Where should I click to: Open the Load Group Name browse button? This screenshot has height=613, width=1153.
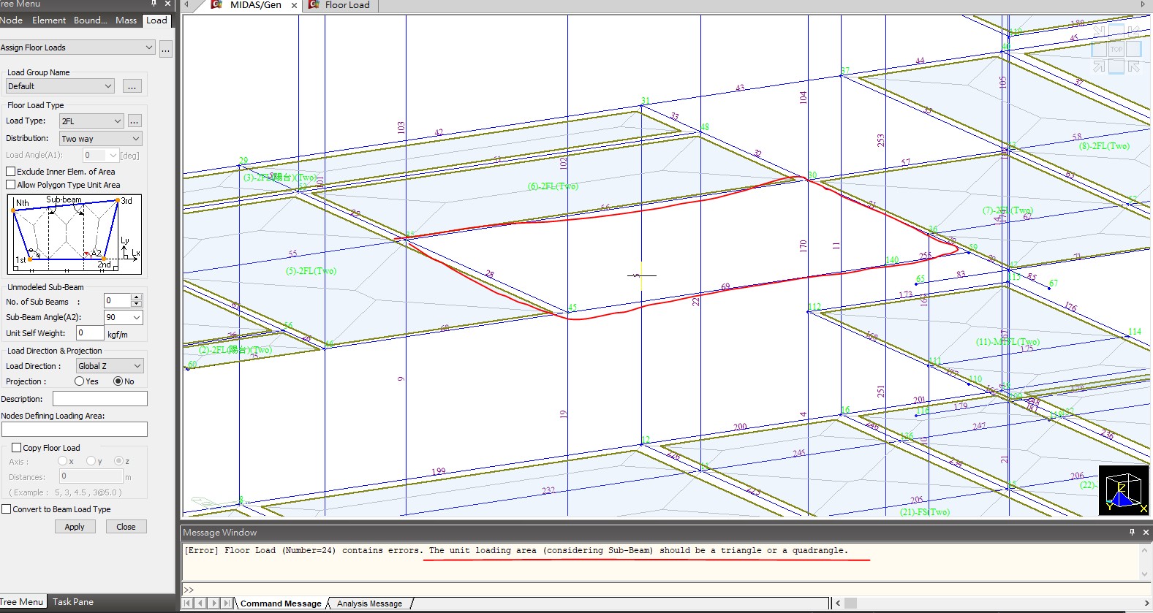(132, 86)
